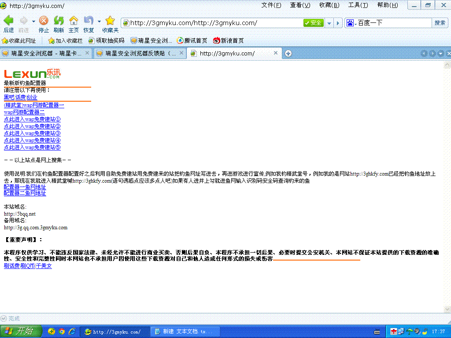The width and height of the screenshot is (451, 338).
Task: Open the 工具(T) menu
Action: pyautogui.click(x=358, y=5)
